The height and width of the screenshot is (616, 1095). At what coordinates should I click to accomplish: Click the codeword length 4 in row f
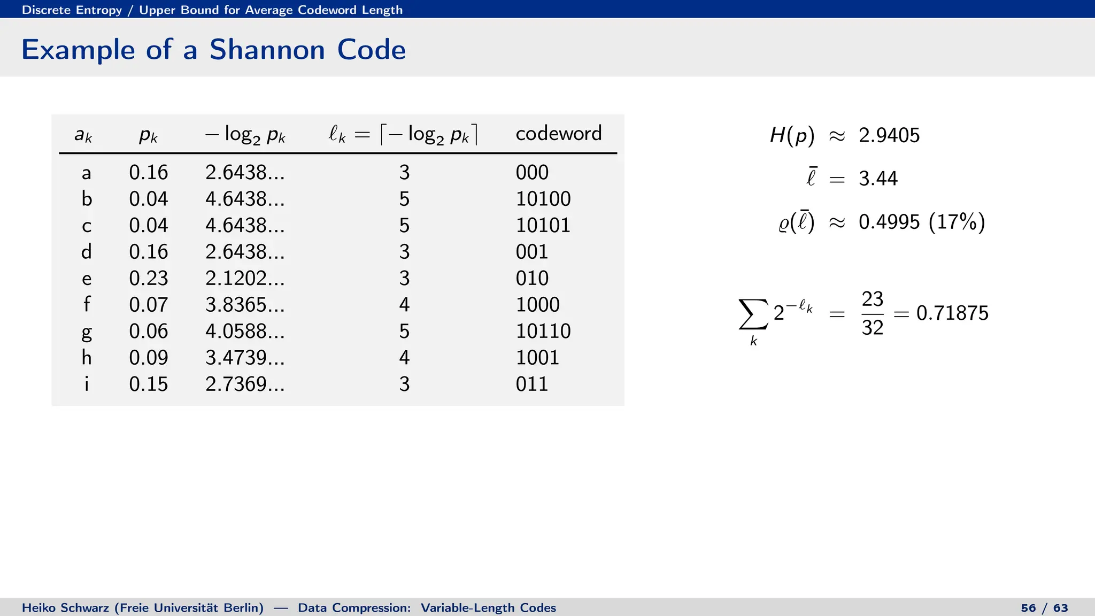coord(404,305)
